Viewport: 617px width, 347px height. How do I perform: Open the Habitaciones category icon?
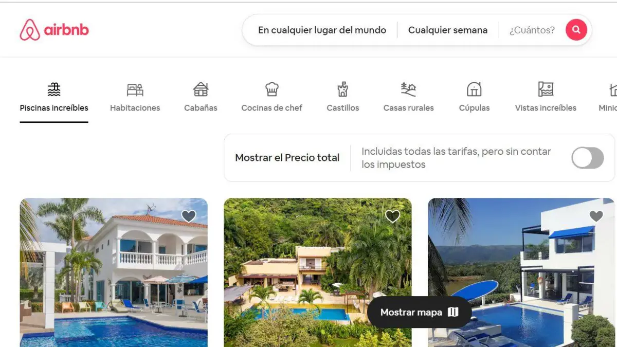coord(135,90)
